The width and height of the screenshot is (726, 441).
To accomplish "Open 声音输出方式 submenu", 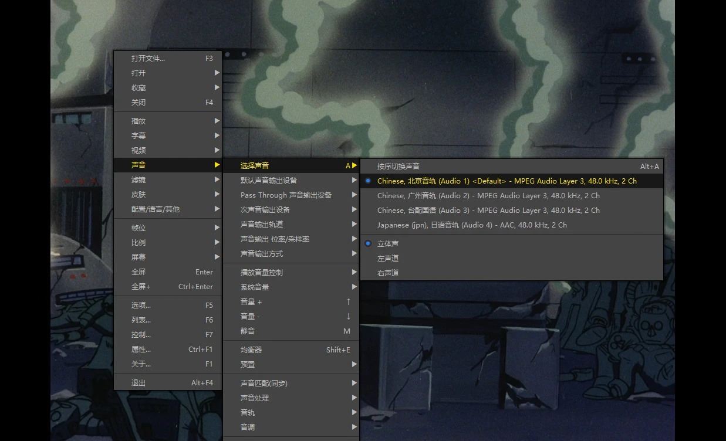I will click(x=291, y=253).
